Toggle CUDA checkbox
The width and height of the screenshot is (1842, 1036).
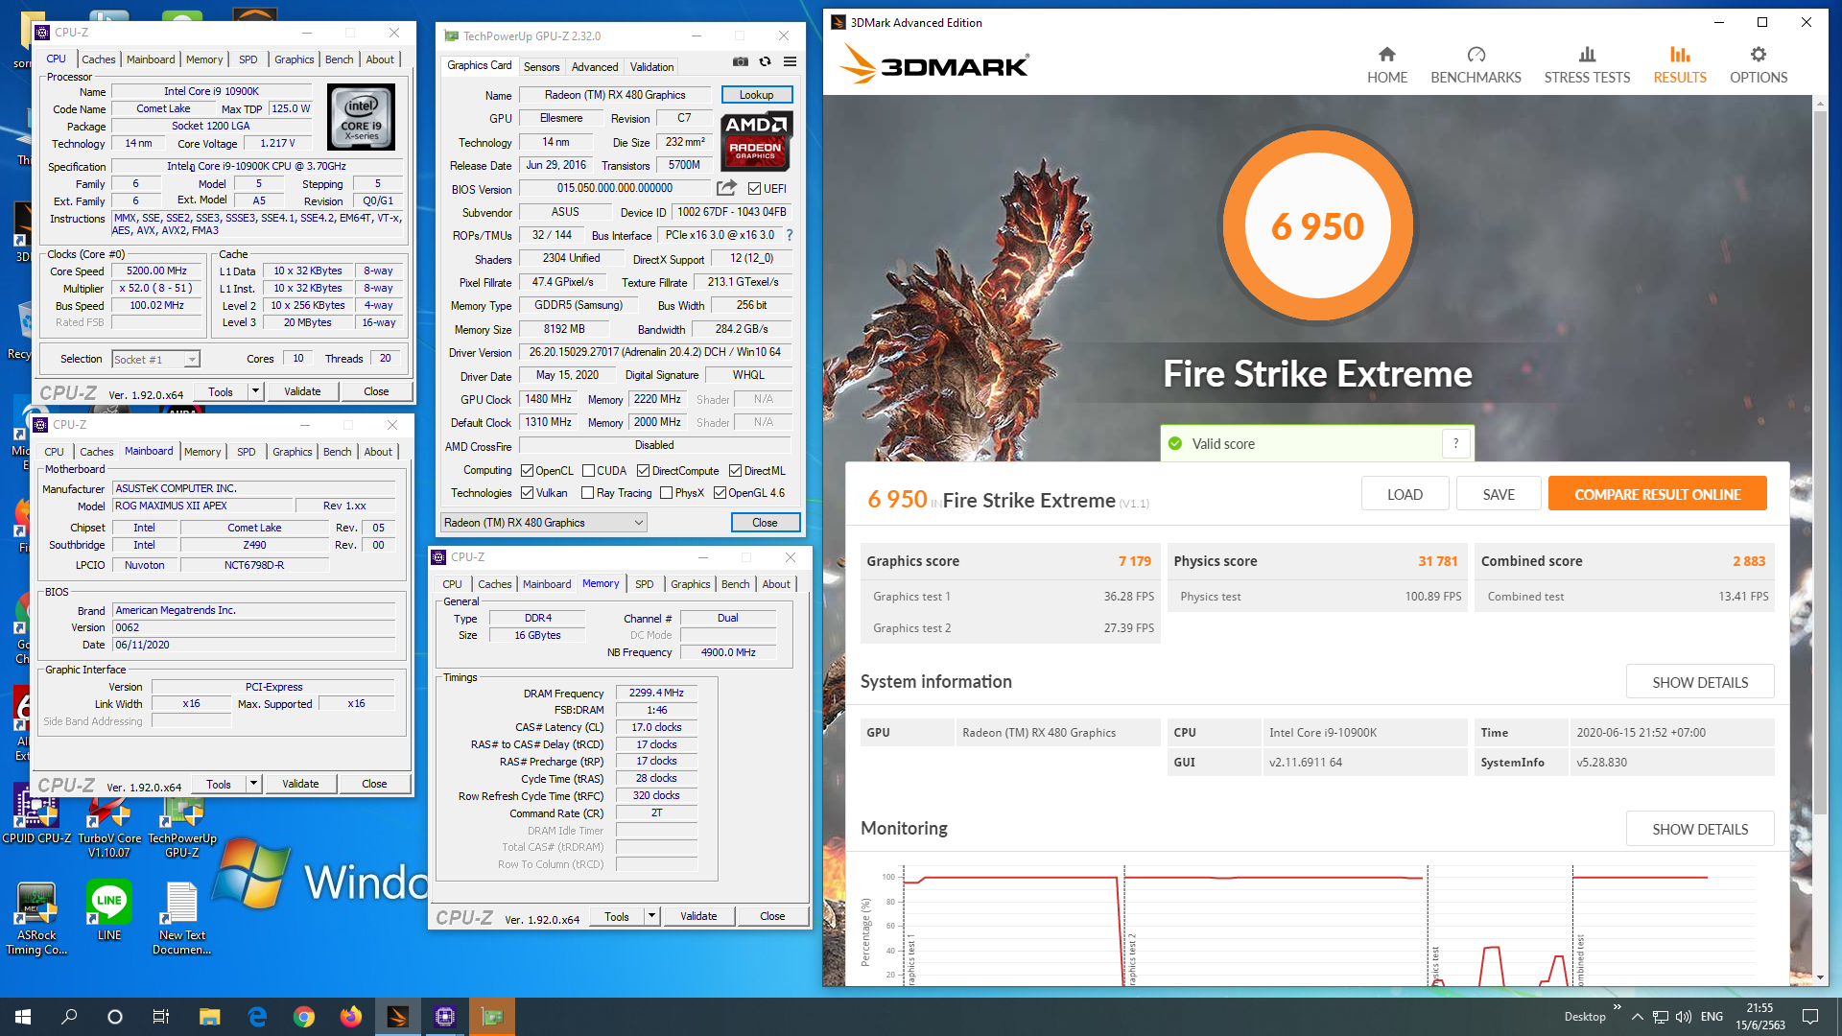click(588, 471)
